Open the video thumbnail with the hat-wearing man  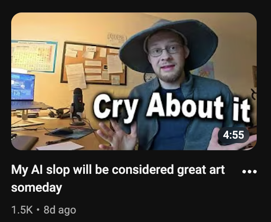(x=134, y=81)
